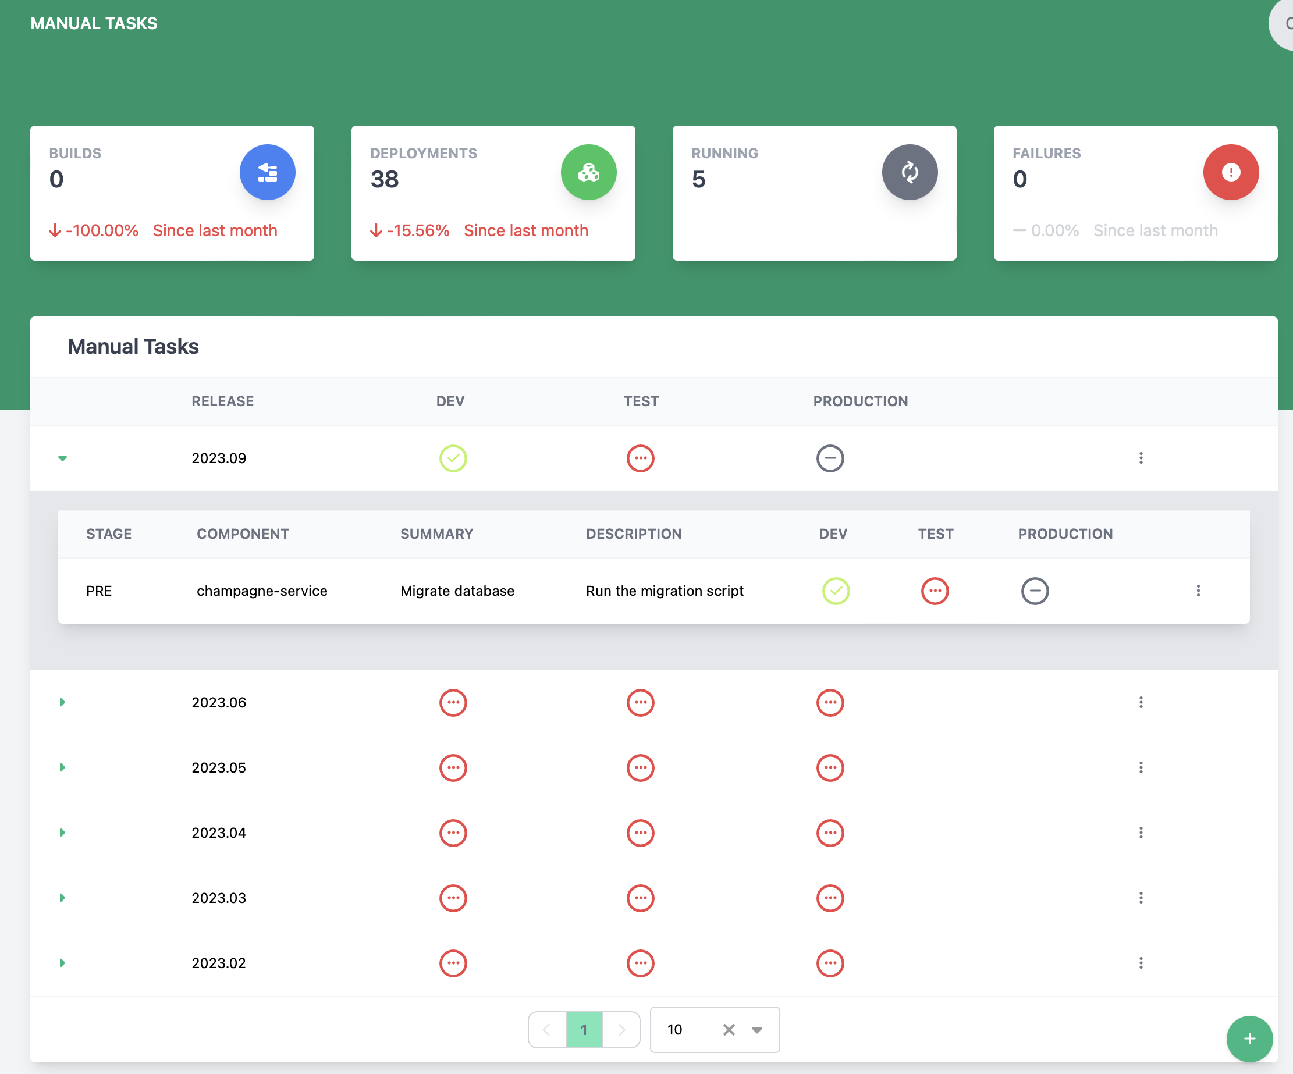Expand the 2023.05 release row
This screenshot has height=1074, width=1293.
[x=62, y=767]
